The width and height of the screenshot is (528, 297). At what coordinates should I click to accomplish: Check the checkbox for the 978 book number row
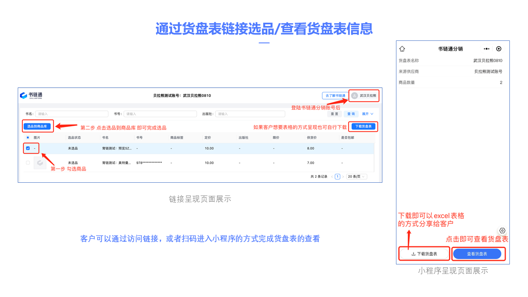28,163
